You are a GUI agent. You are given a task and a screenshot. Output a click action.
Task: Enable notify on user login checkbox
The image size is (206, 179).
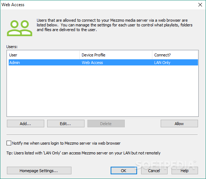[9, 143]
